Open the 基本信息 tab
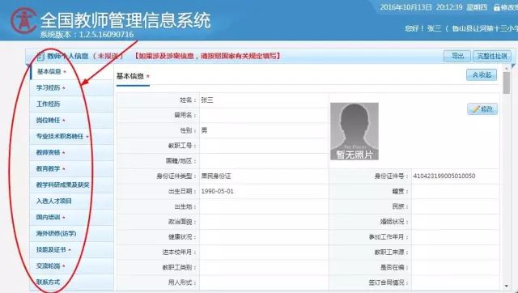Viewport: 518px width, 293px height. pos(72,72)
